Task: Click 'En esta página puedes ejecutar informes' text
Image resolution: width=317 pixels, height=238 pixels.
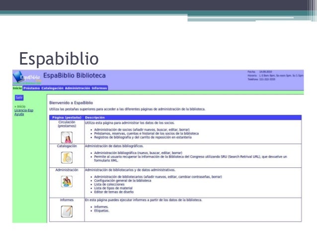Action: [144, 200]
